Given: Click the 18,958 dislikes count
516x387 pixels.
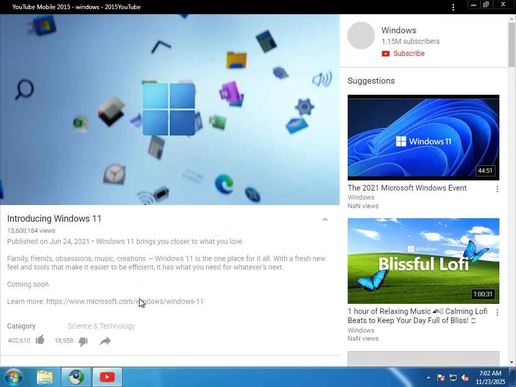Looking at the screenshot, I should point(64,340).
